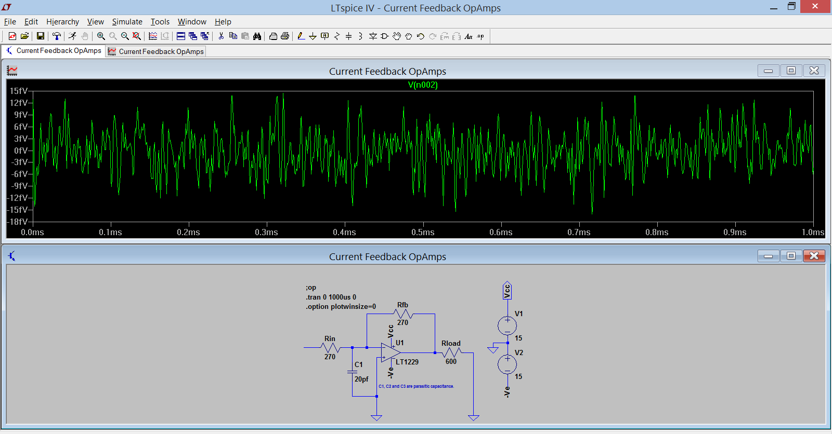Click the parasitic capacitance note text
Viewport: 832px width, 434px height.
(x=416, y=386)
